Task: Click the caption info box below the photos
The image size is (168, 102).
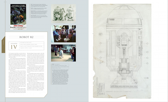Action: point(60,66)
